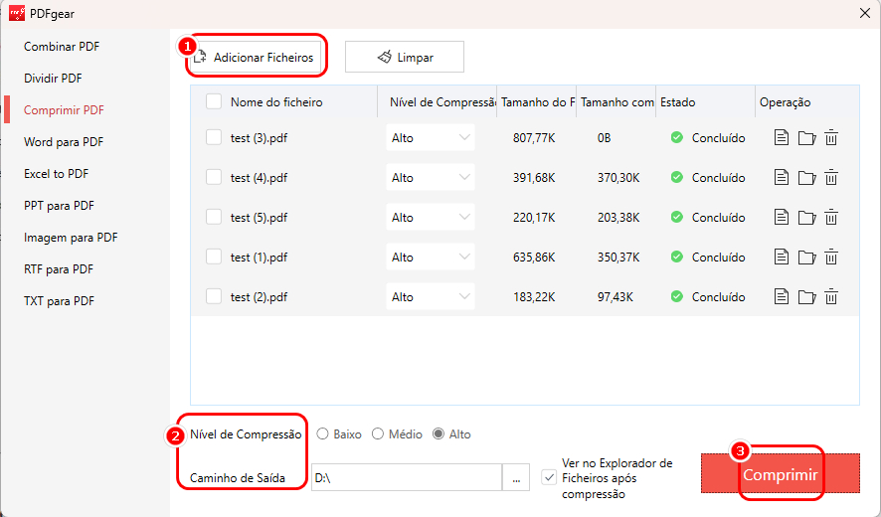Delete test (2).pdf using trash icon
881x517 pixels.
tap(831, 297)
